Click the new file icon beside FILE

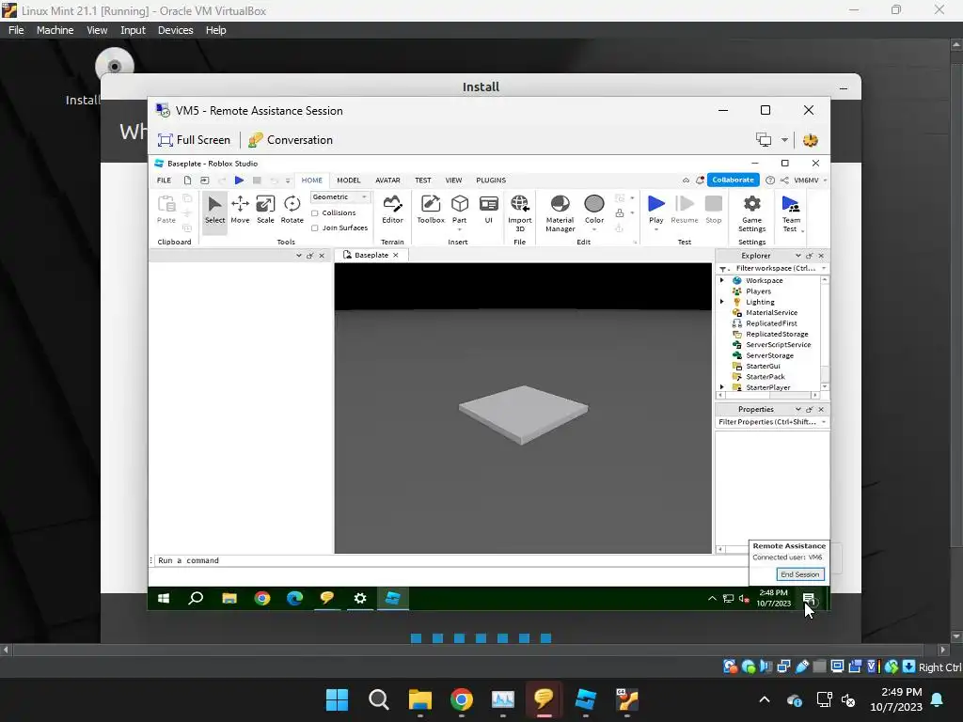(187, 180)
